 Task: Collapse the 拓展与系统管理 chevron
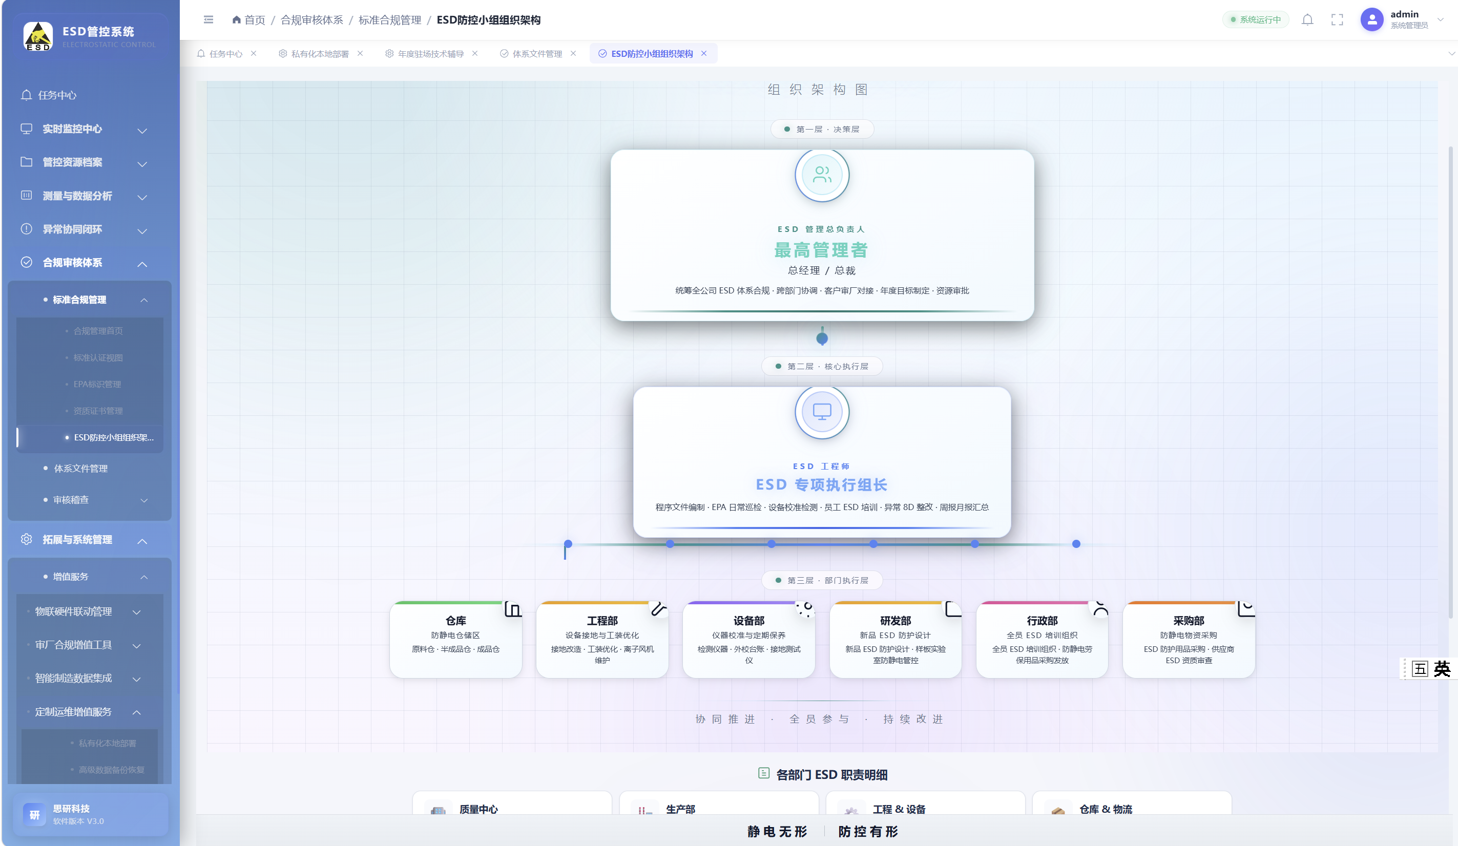click(142, 541)
